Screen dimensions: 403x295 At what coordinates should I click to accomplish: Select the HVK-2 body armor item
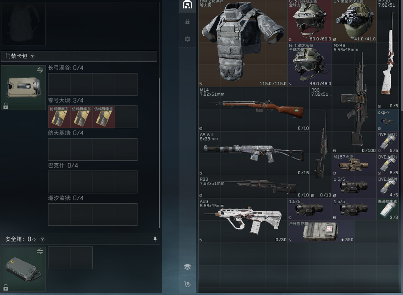(243, 43)
